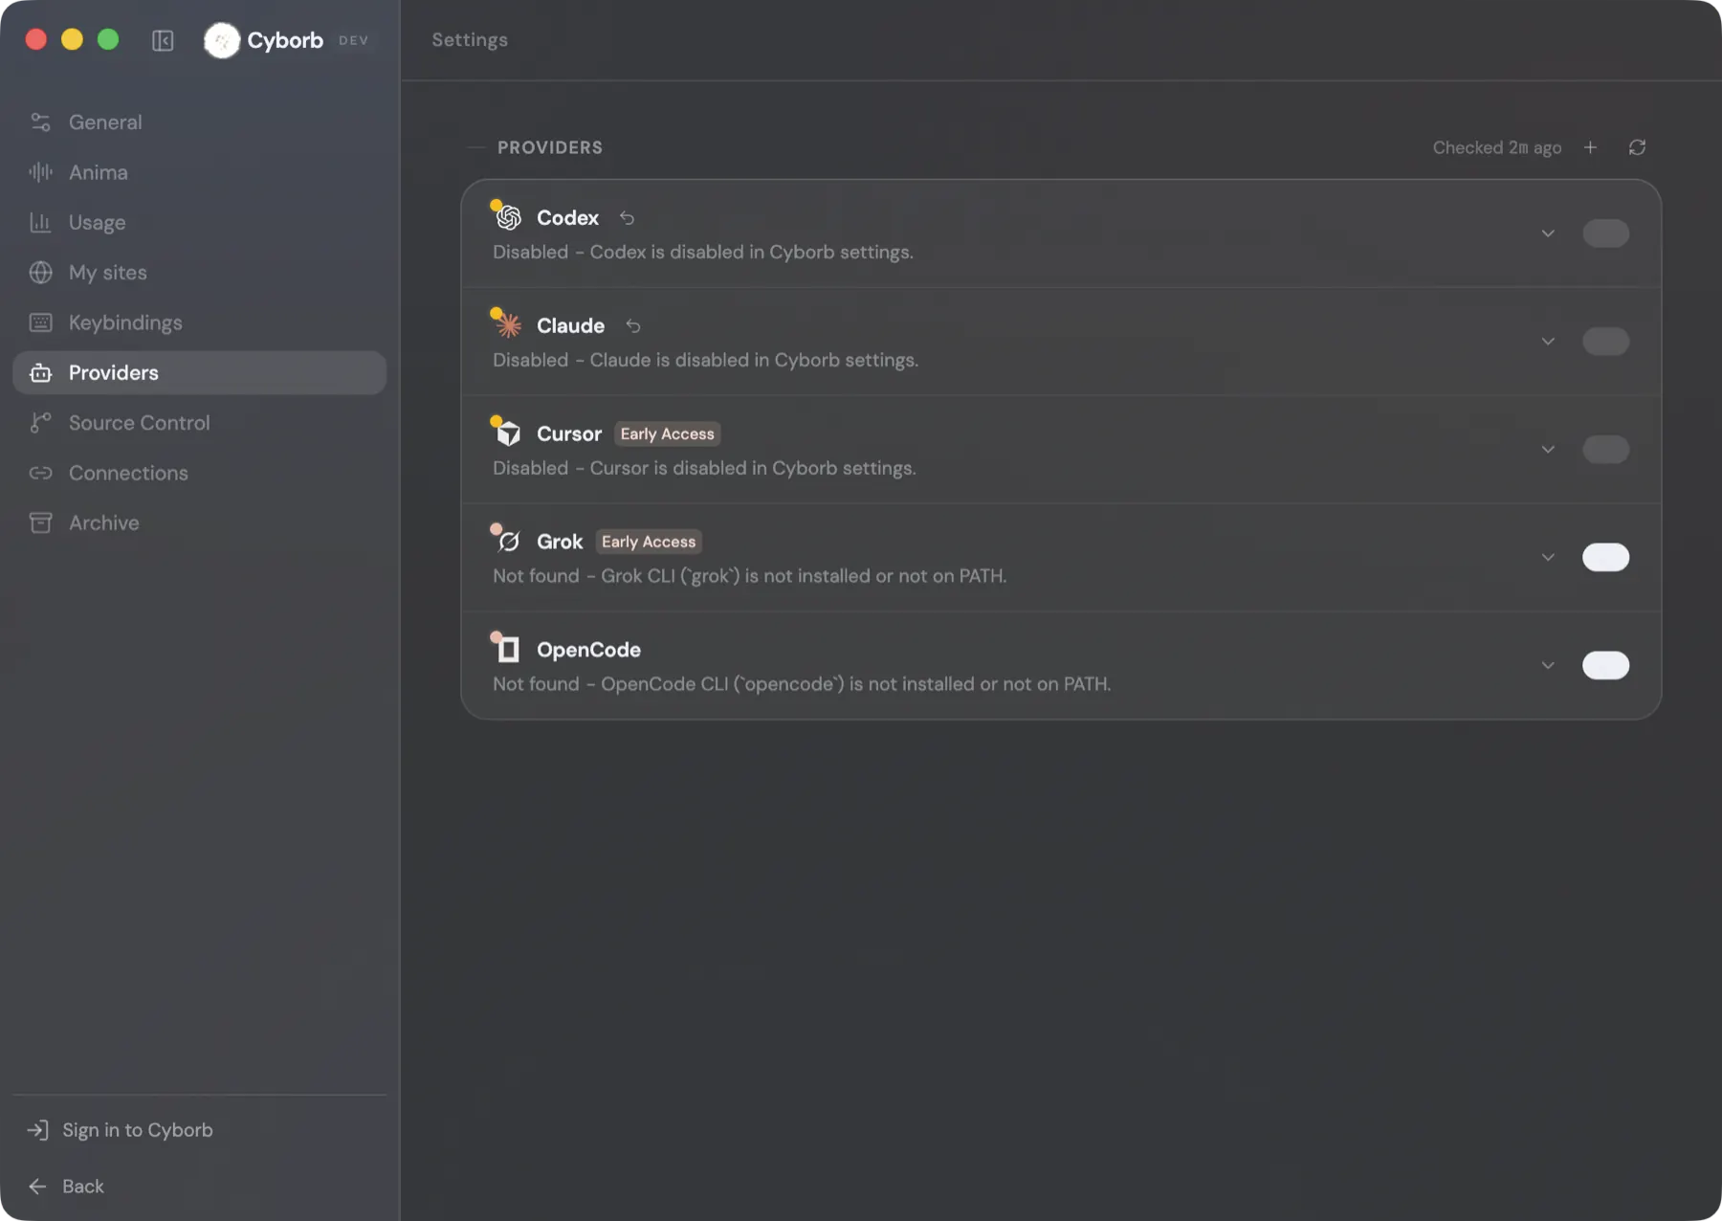Click the OpenCode square logo icon
Image resolution: width=1722 pixels, height=1221 pixels.
[x=508, y=650]
